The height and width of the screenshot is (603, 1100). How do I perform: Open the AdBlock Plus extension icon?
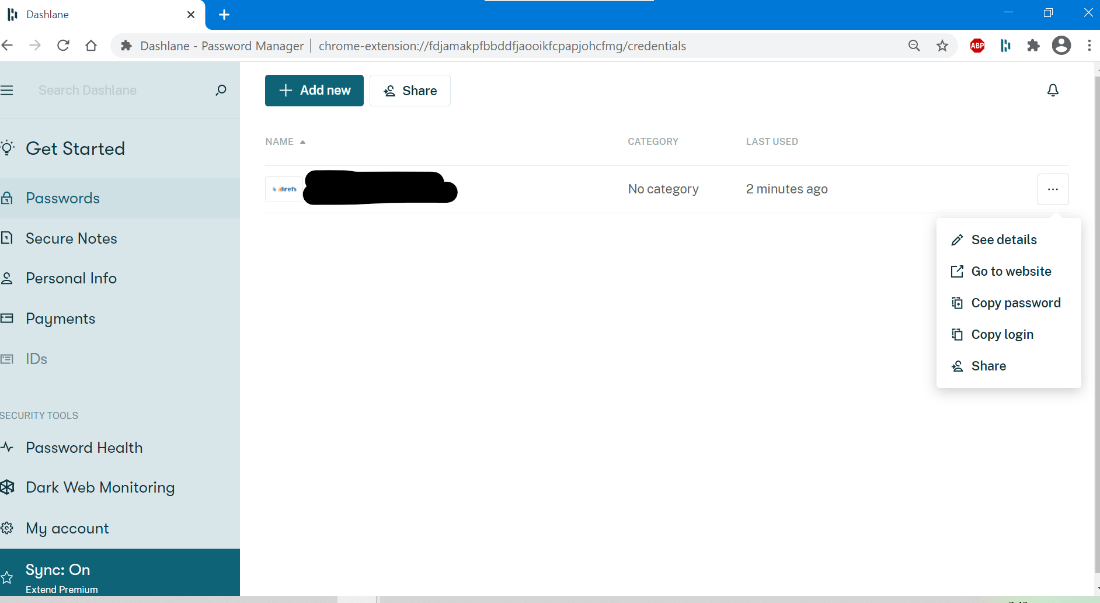tap(977, 46)
